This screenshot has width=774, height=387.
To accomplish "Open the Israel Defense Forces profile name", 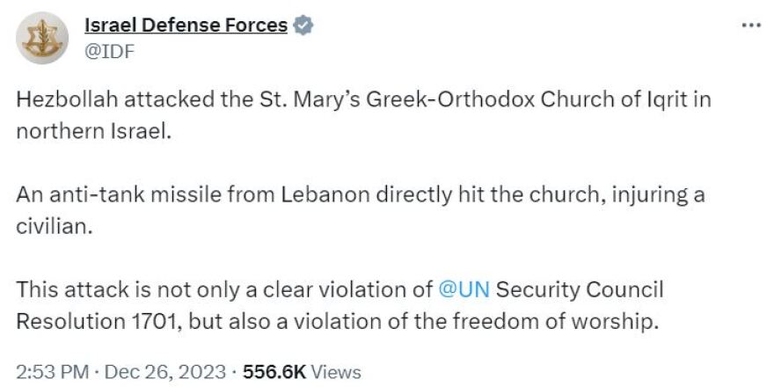I will [186, 26].
